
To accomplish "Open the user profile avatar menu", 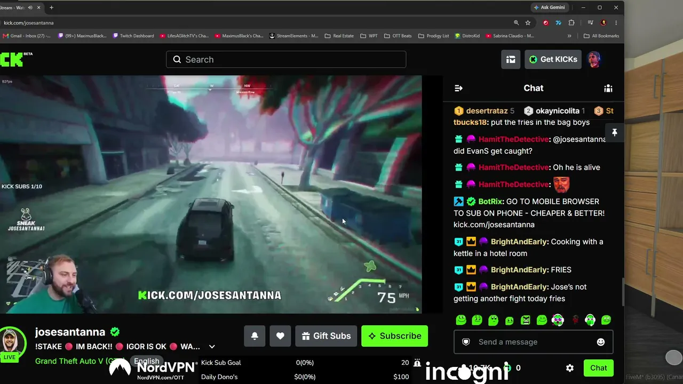I will 594,59.
